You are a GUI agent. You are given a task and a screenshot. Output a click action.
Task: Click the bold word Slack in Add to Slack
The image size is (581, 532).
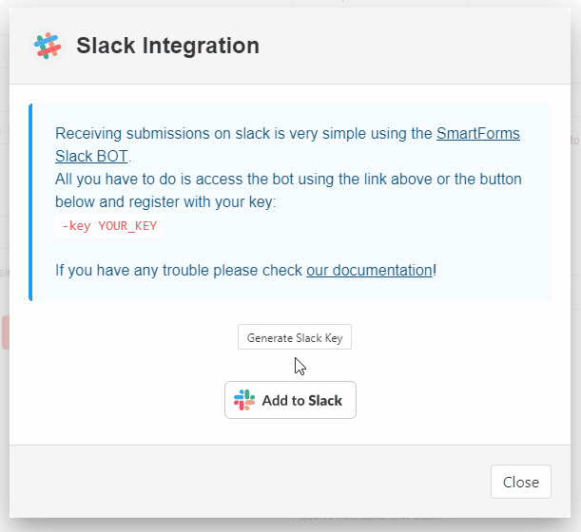(325, 400)
